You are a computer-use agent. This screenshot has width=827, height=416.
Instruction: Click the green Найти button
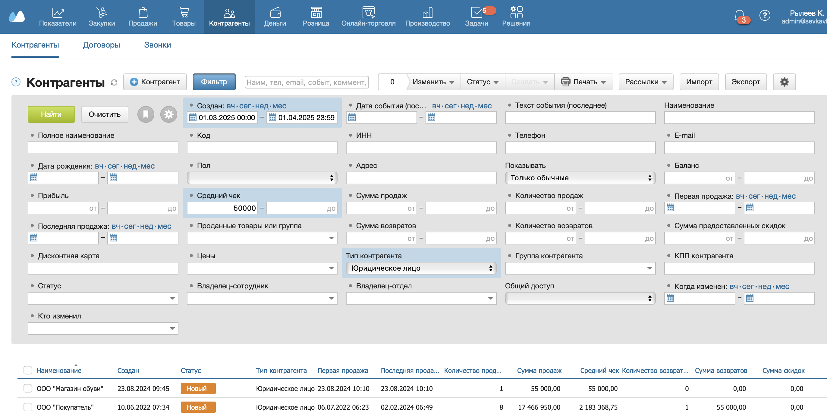point(51,114)
